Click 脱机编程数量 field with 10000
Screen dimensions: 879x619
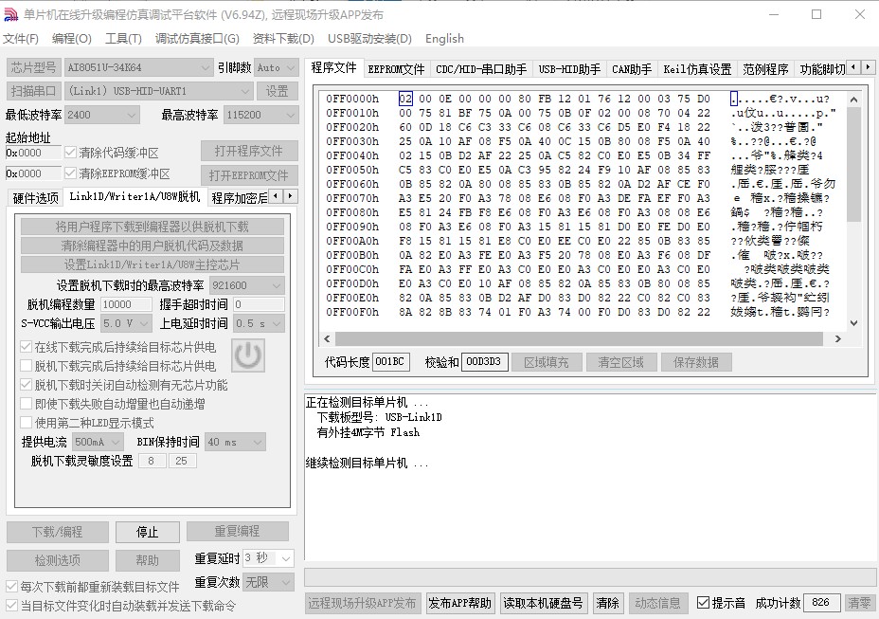(x=126, y=304)
